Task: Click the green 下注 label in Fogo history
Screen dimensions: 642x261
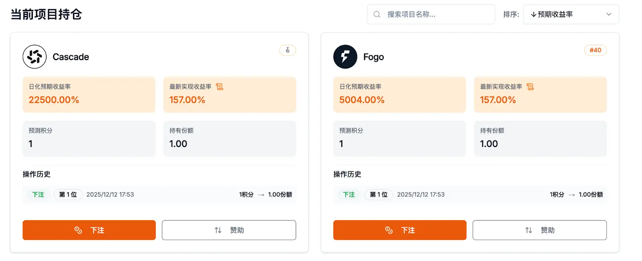Action: pyautogui.click(x=349, y=195)
